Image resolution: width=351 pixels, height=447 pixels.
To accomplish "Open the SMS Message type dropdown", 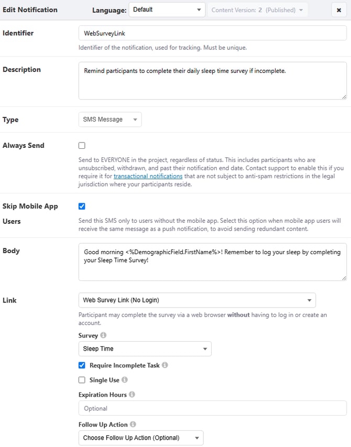I will point(110,119).
